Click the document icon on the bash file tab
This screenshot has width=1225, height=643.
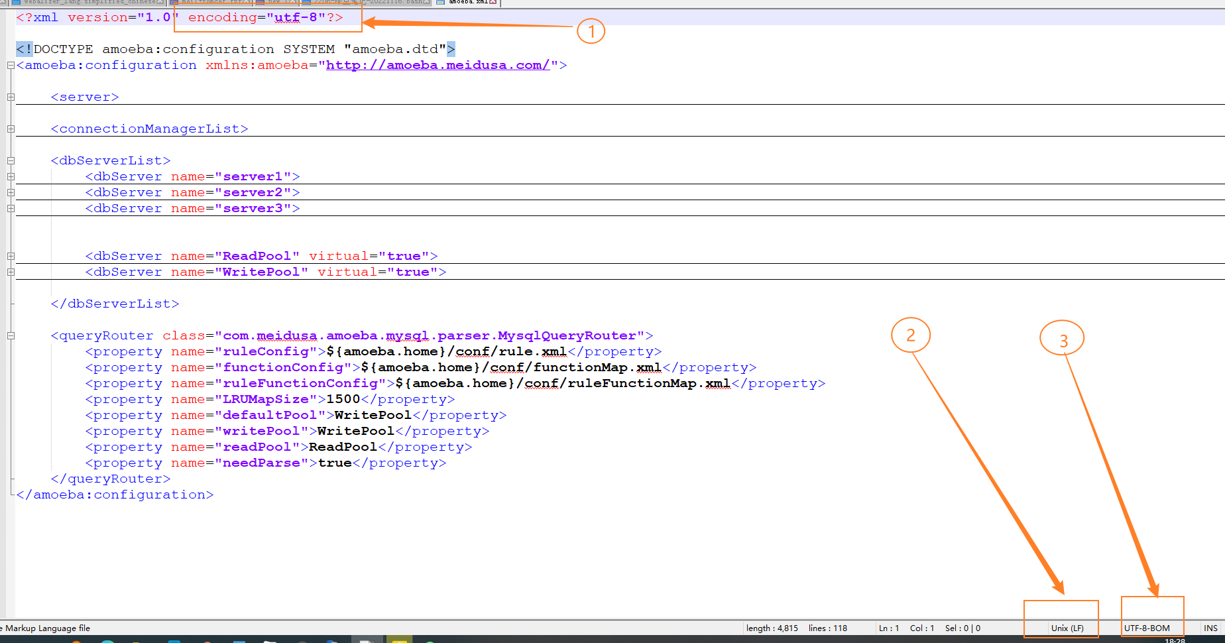(x=308, y=2)
